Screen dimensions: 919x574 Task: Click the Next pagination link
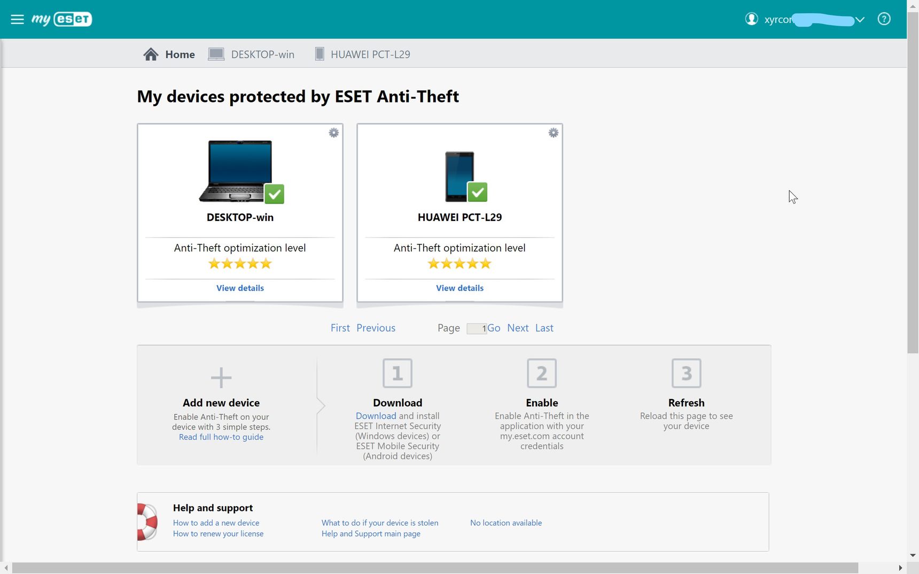point(518,328)
